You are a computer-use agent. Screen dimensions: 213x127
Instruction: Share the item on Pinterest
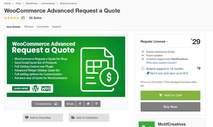pos(96,104)
